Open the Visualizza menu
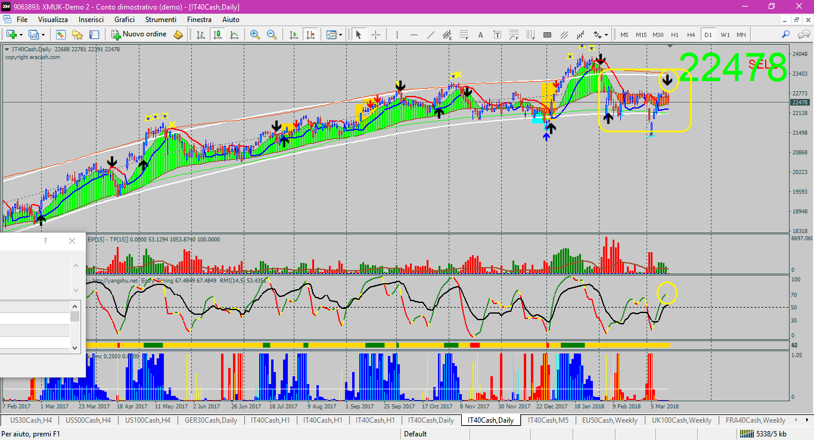Viewport: 814px width, 440px height. [53, 20]
